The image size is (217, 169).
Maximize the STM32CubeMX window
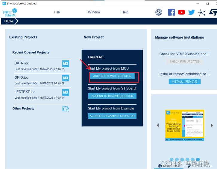point(207,4)
